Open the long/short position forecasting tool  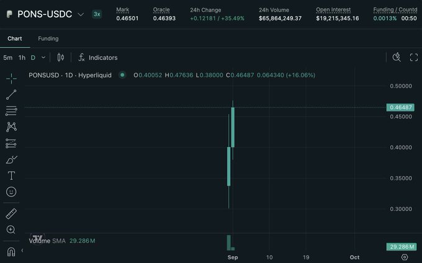pos(11,143)
